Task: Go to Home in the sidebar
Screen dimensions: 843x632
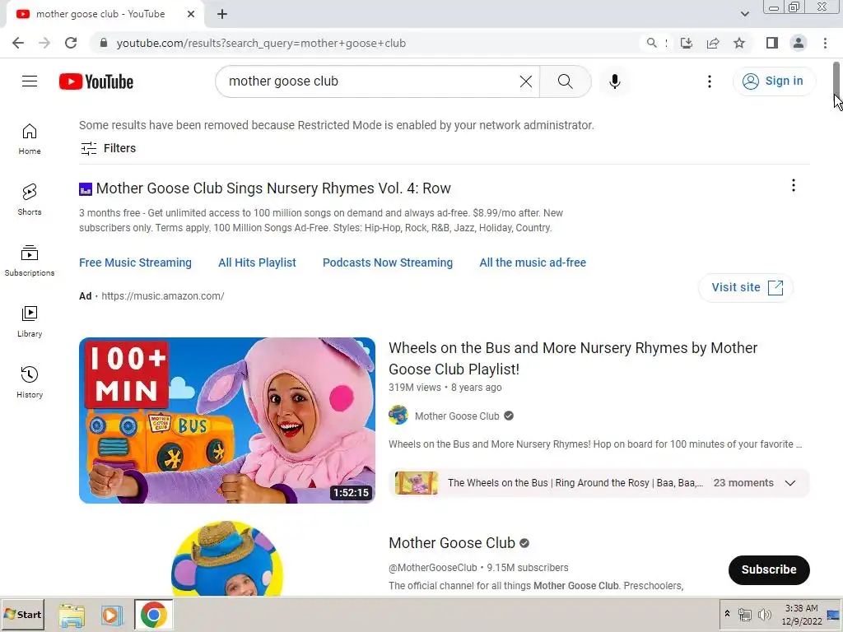Action: point(30,139)
